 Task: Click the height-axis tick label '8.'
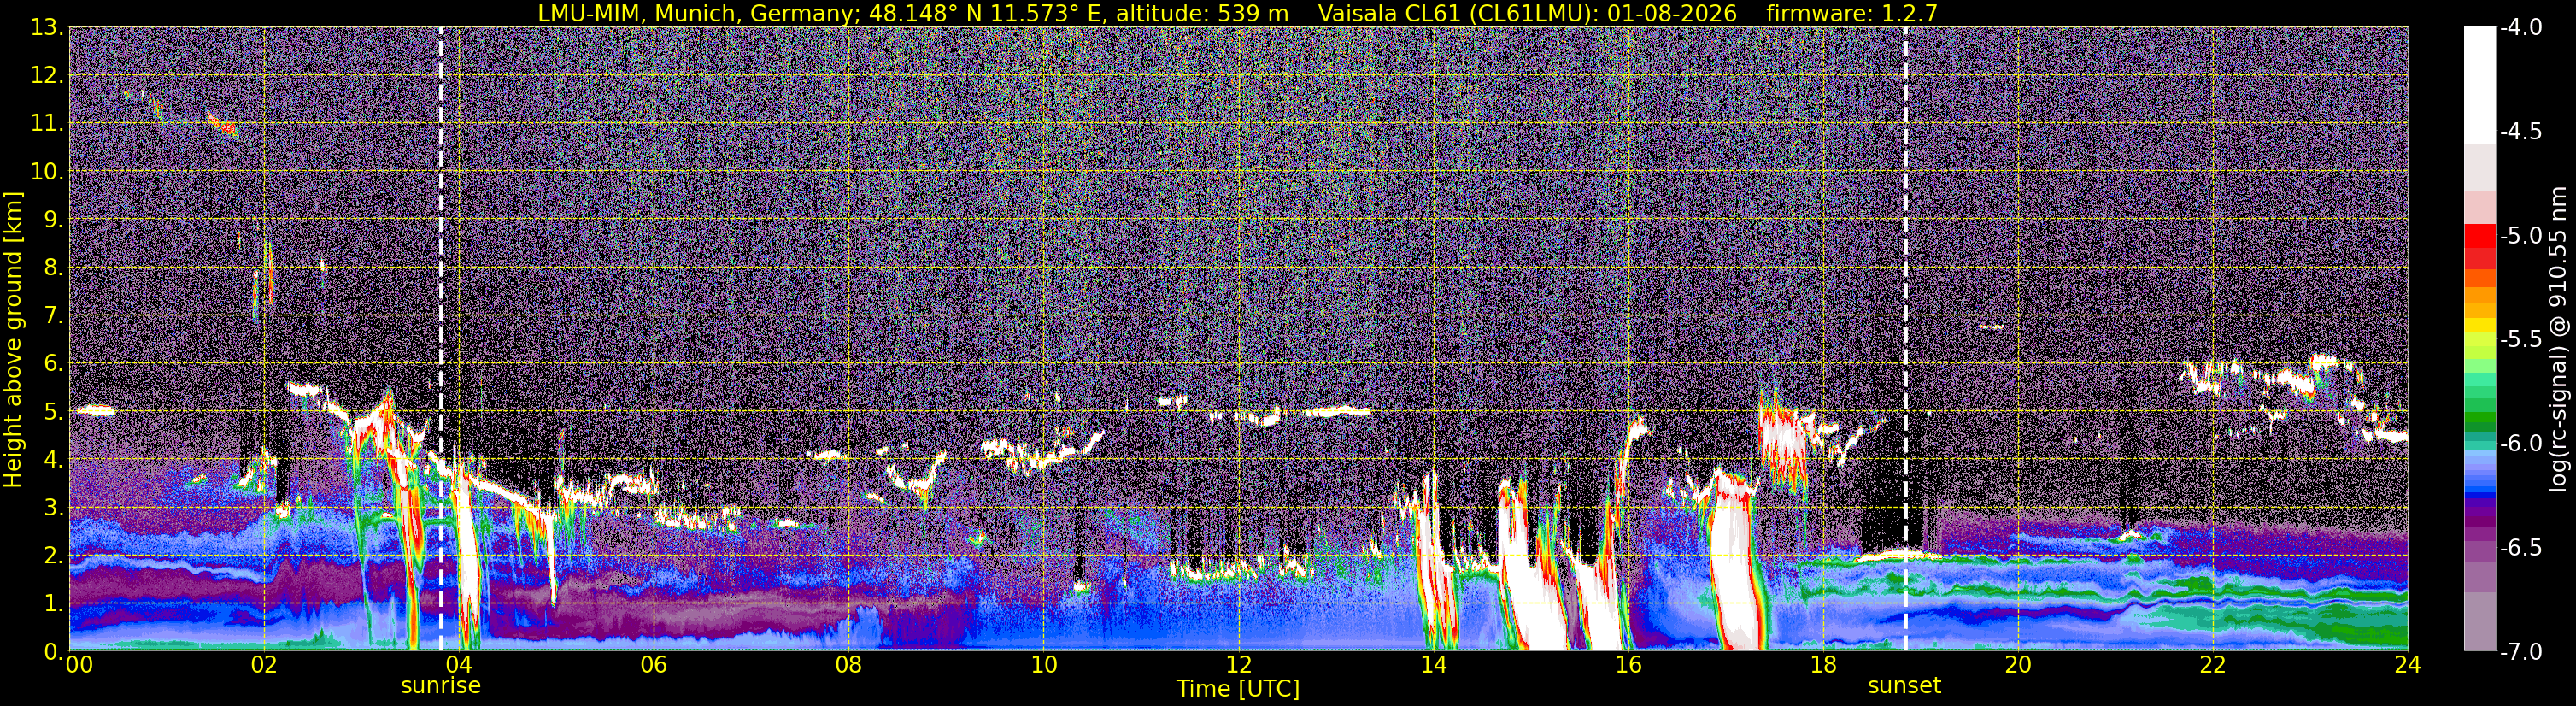click(x=53, y=268)
